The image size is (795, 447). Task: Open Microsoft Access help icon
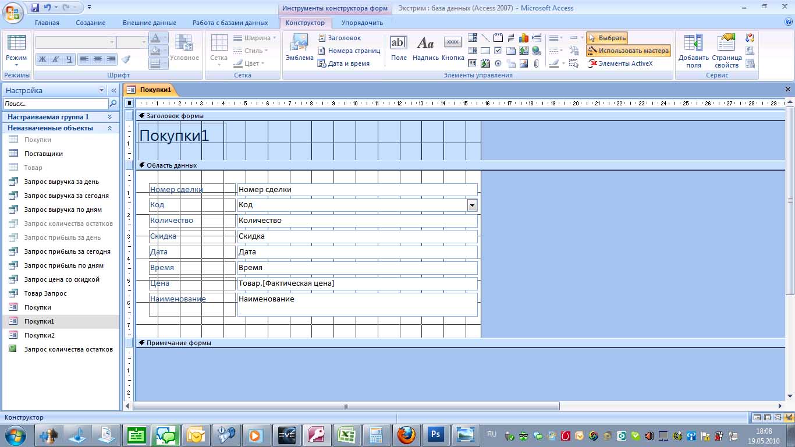point(789,22)
